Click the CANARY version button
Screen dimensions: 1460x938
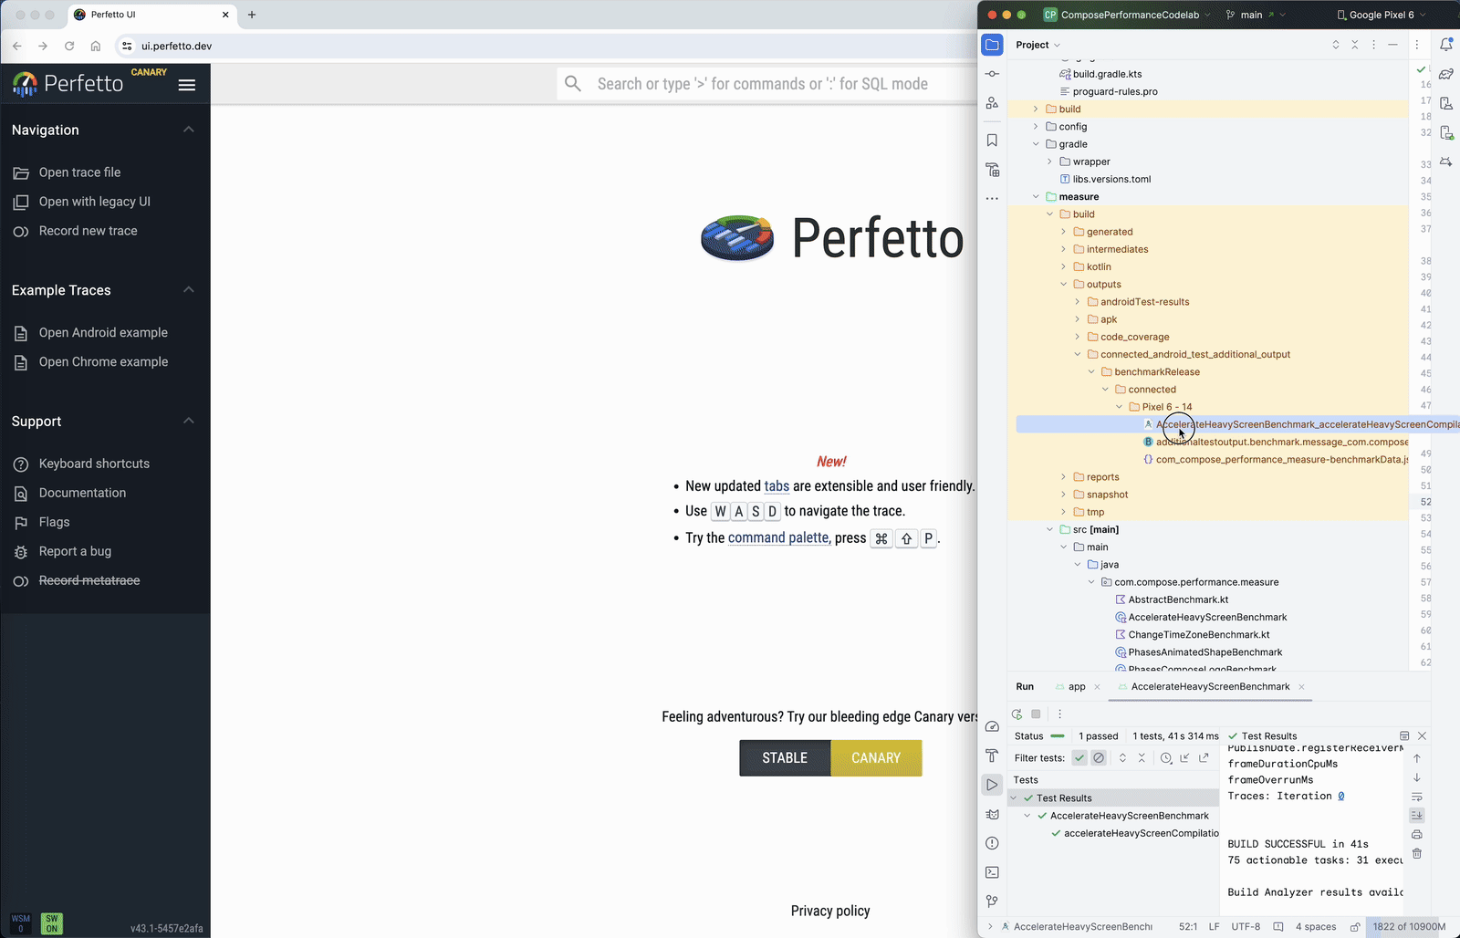point(876,758)
